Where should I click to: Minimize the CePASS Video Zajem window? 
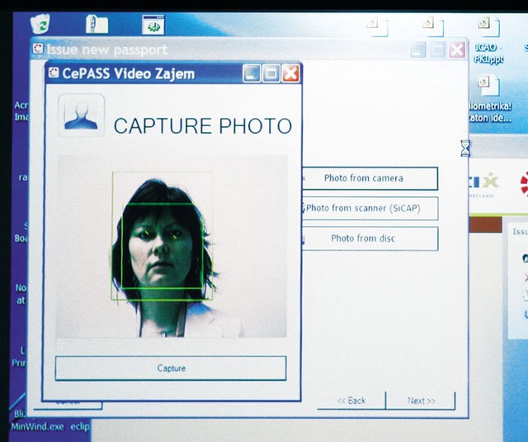pyautogui.click(x=252, y=73)
